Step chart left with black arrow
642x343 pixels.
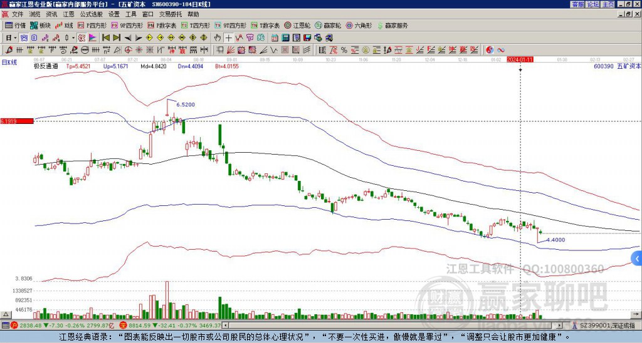pos(128,38)
